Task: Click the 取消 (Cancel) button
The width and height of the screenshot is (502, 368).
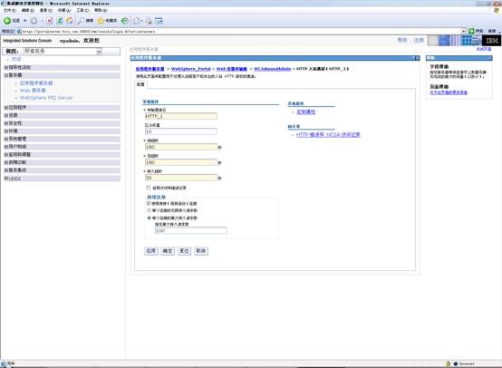Action: 201,251
